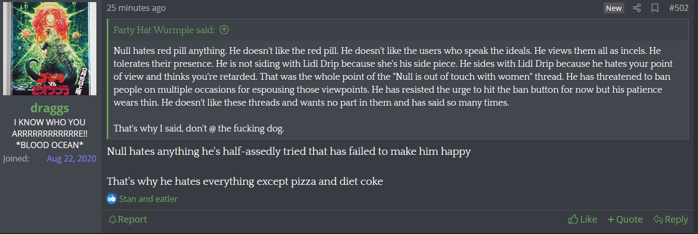The height and width of the screenshot is (234, 698).
Task: Open "Party Hat Wurmple said:" quote source
Action: click(164, 30)
